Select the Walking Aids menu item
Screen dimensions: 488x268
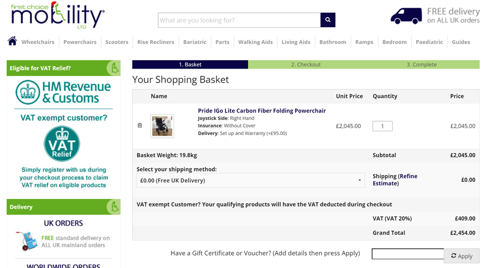pos(256,42)
